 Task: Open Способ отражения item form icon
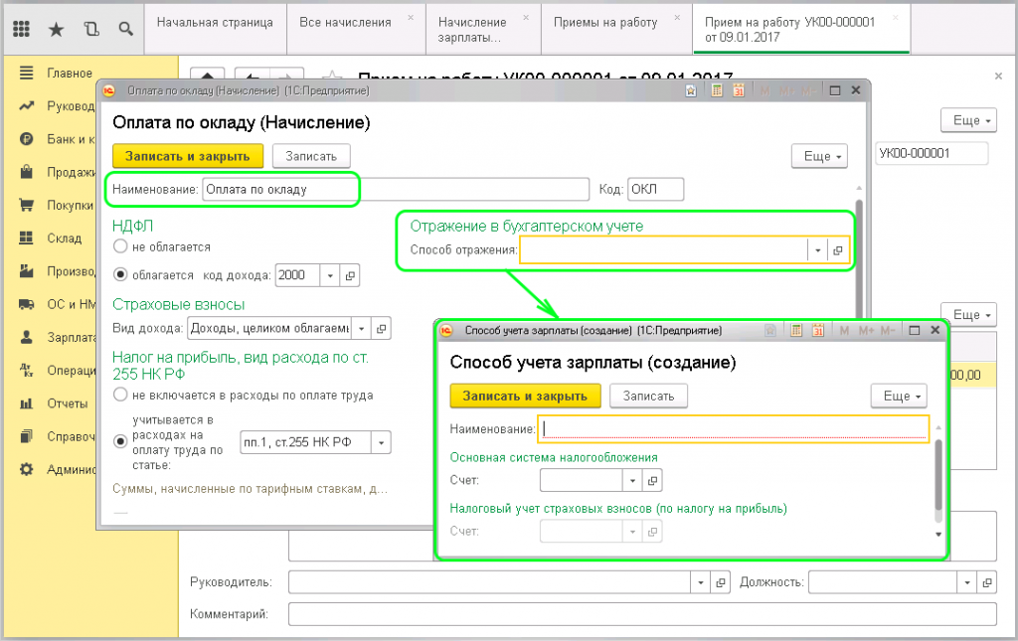click(837, 250)
